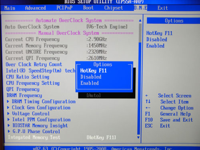Open the Main tab

pyautogui.click(x=10, y=8)
